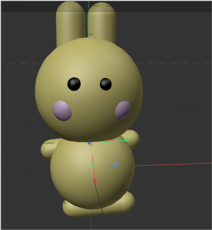
Task: Select the rabbit's foot on the left side
Action: (x=70, y=209)
